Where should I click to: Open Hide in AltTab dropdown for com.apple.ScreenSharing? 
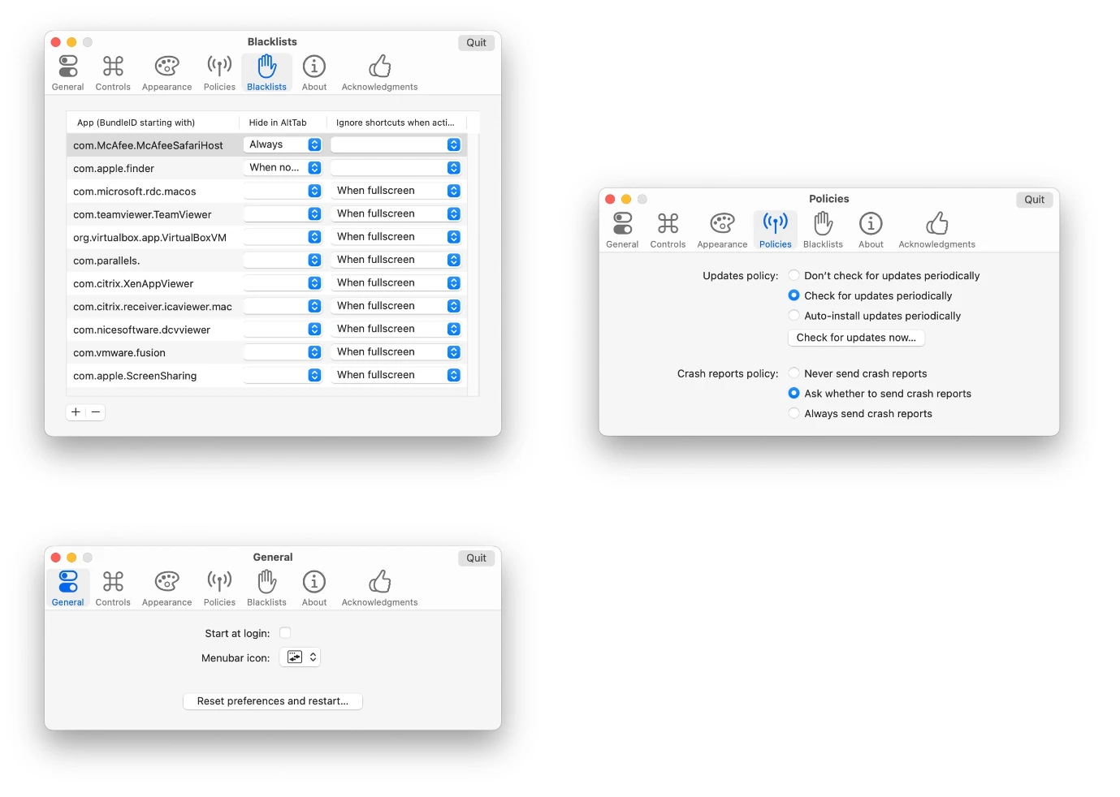click(x=283, y=375)
